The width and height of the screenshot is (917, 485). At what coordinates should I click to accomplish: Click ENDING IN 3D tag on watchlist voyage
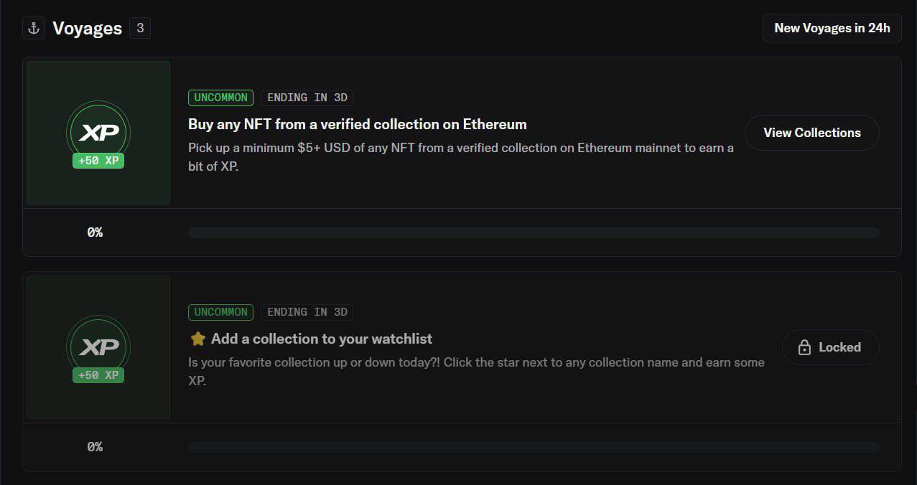pyautogui.click(x=307, y=312)
